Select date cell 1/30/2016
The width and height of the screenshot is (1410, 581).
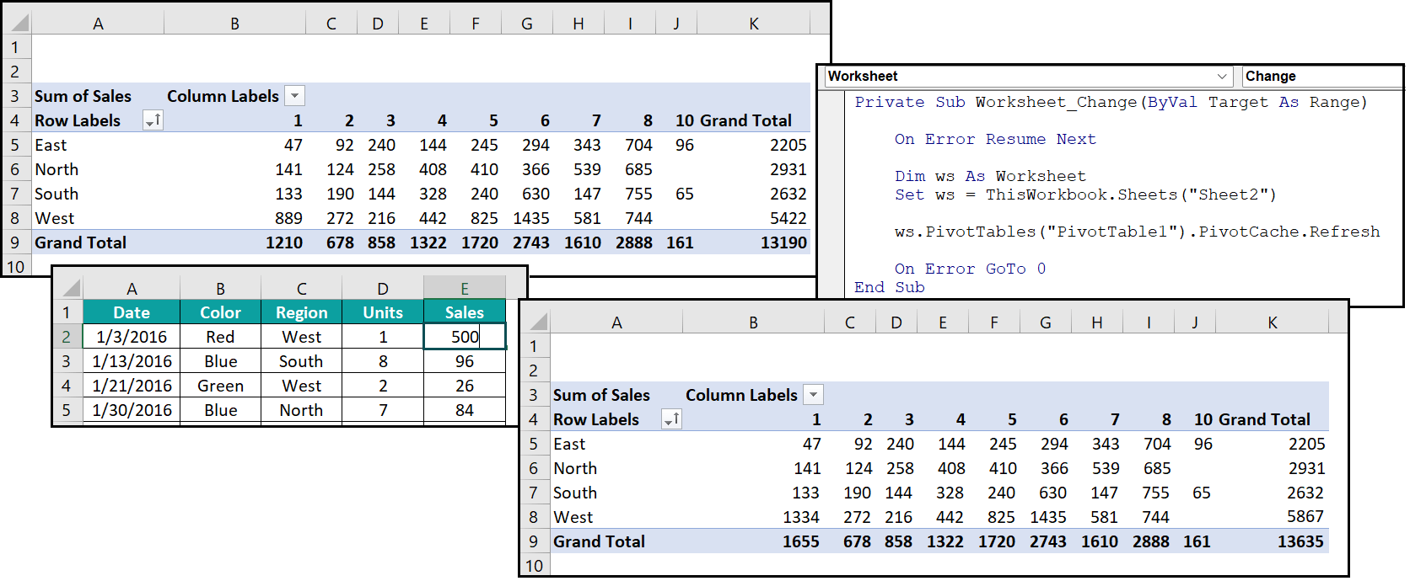(x=132, y=410)
